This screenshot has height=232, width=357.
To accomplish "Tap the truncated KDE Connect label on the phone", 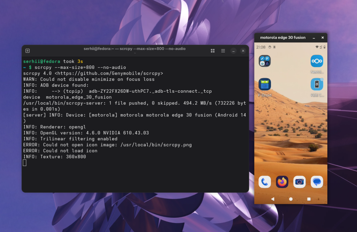I will [x=317, y=95].
